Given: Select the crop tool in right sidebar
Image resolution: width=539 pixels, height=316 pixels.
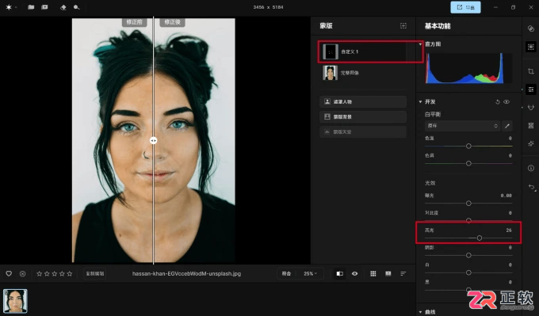Looking at the screenshot, I should pyautogui.click(x=531, y=71).
